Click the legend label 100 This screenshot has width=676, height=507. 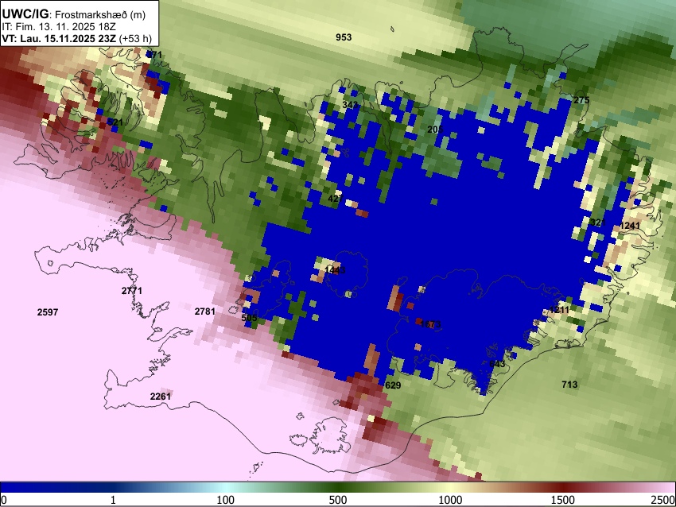[x=225, y=500]
